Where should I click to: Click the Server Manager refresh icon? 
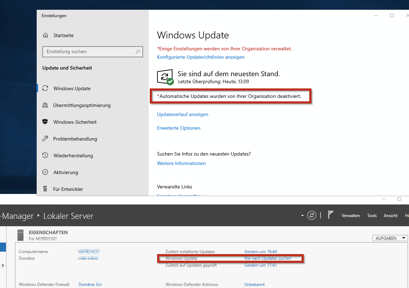point(311,216)
